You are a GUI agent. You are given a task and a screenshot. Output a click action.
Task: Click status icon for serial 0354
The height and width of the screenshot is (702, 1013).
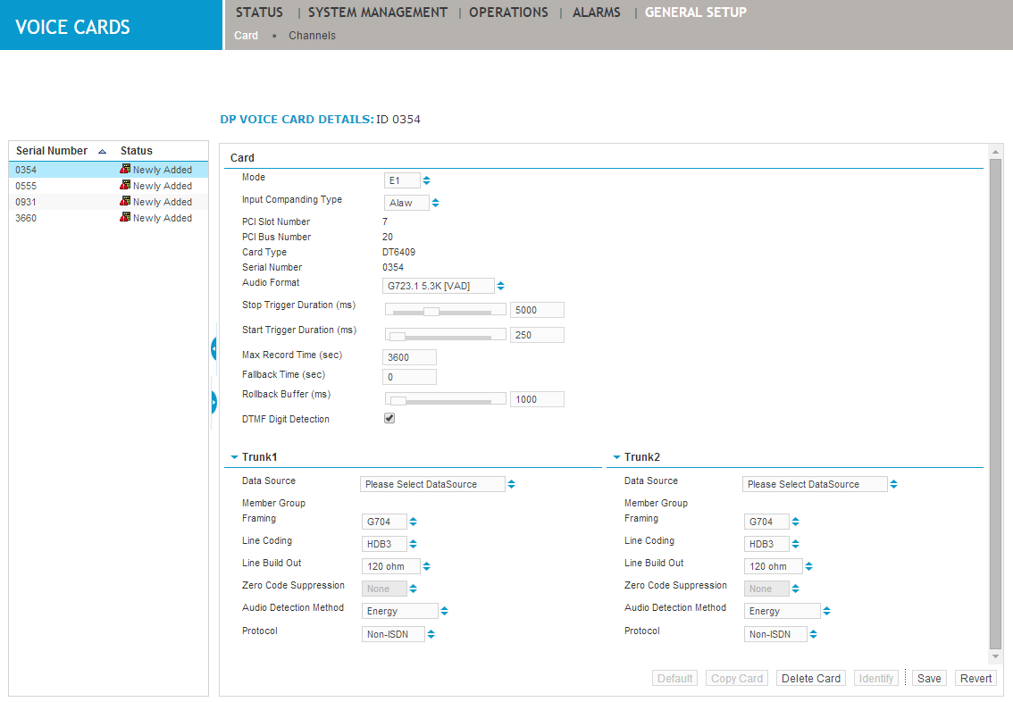pyautogui.click(x=125, y=170)
